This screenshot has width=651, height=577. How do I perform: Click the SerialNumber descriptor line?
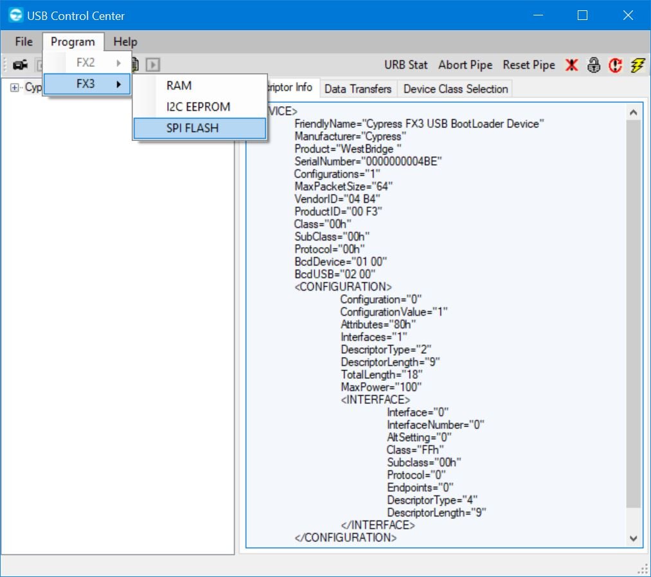[368, 161]
